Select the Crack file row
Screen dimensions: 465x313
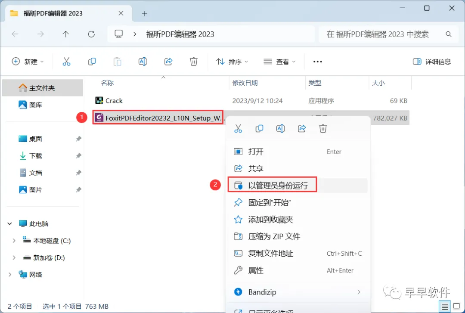tap(251, 101)
